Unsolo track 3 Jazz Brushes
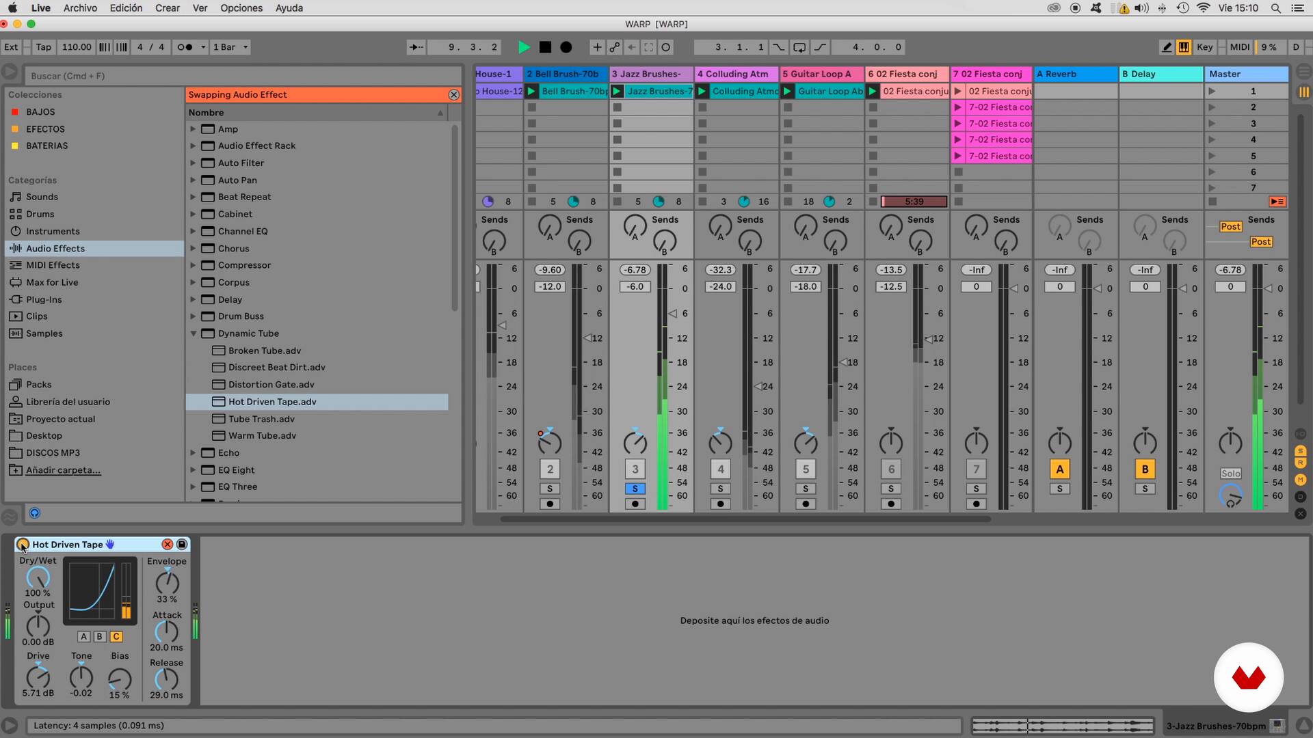Image resolution: width=1313 pixels, height=738 pixels. (635, 489)
